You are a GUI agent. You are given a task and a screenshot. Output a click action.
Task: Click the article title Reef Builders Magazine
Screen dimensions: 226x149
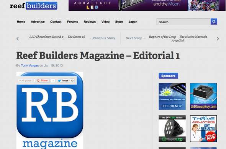(x=98, y=56)
